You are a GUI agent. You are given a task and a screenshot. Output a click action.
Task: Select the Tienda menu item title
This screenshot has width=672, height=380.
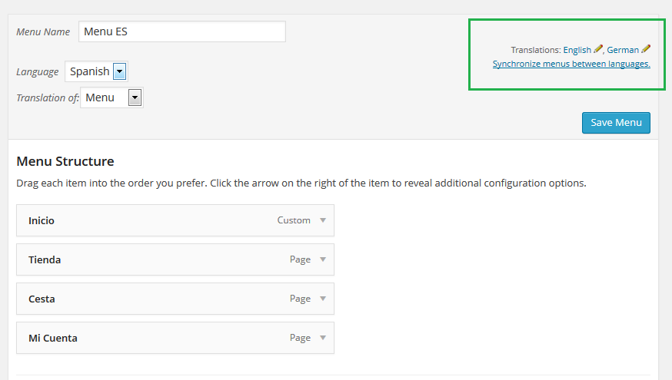pos(45,259)
